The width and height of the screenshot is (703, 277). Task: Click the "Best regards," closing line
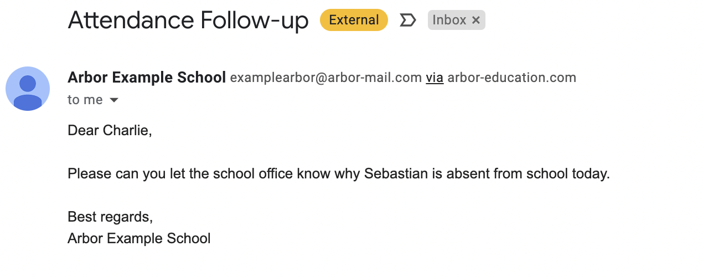click(110, 217)
